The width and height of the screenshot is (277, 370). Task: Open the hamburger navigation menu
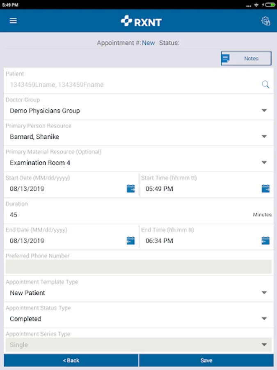pos(13,21)
